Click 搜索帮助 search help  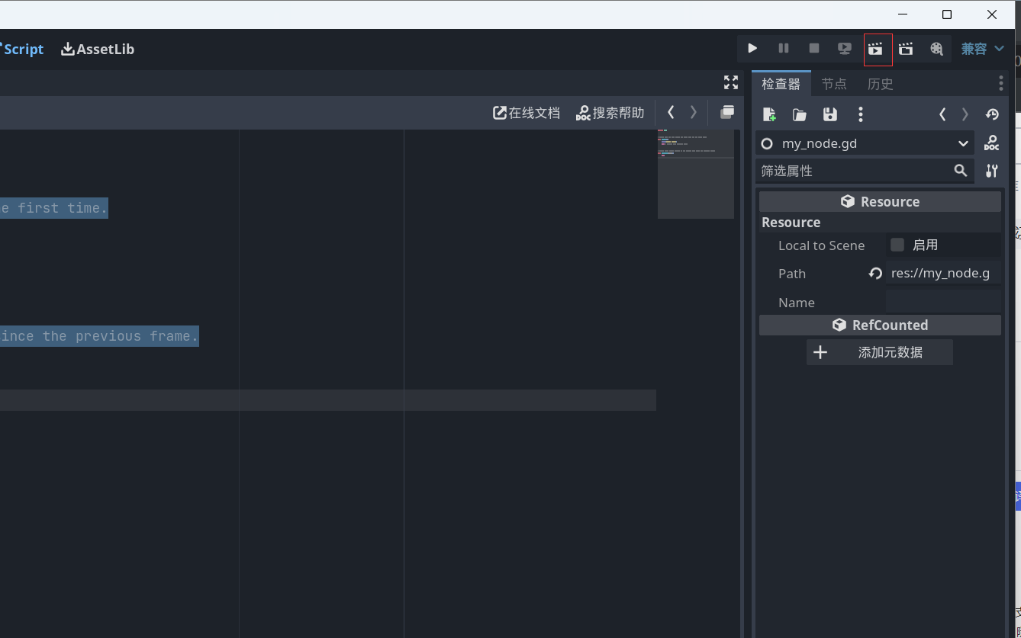tap(610, 113)
